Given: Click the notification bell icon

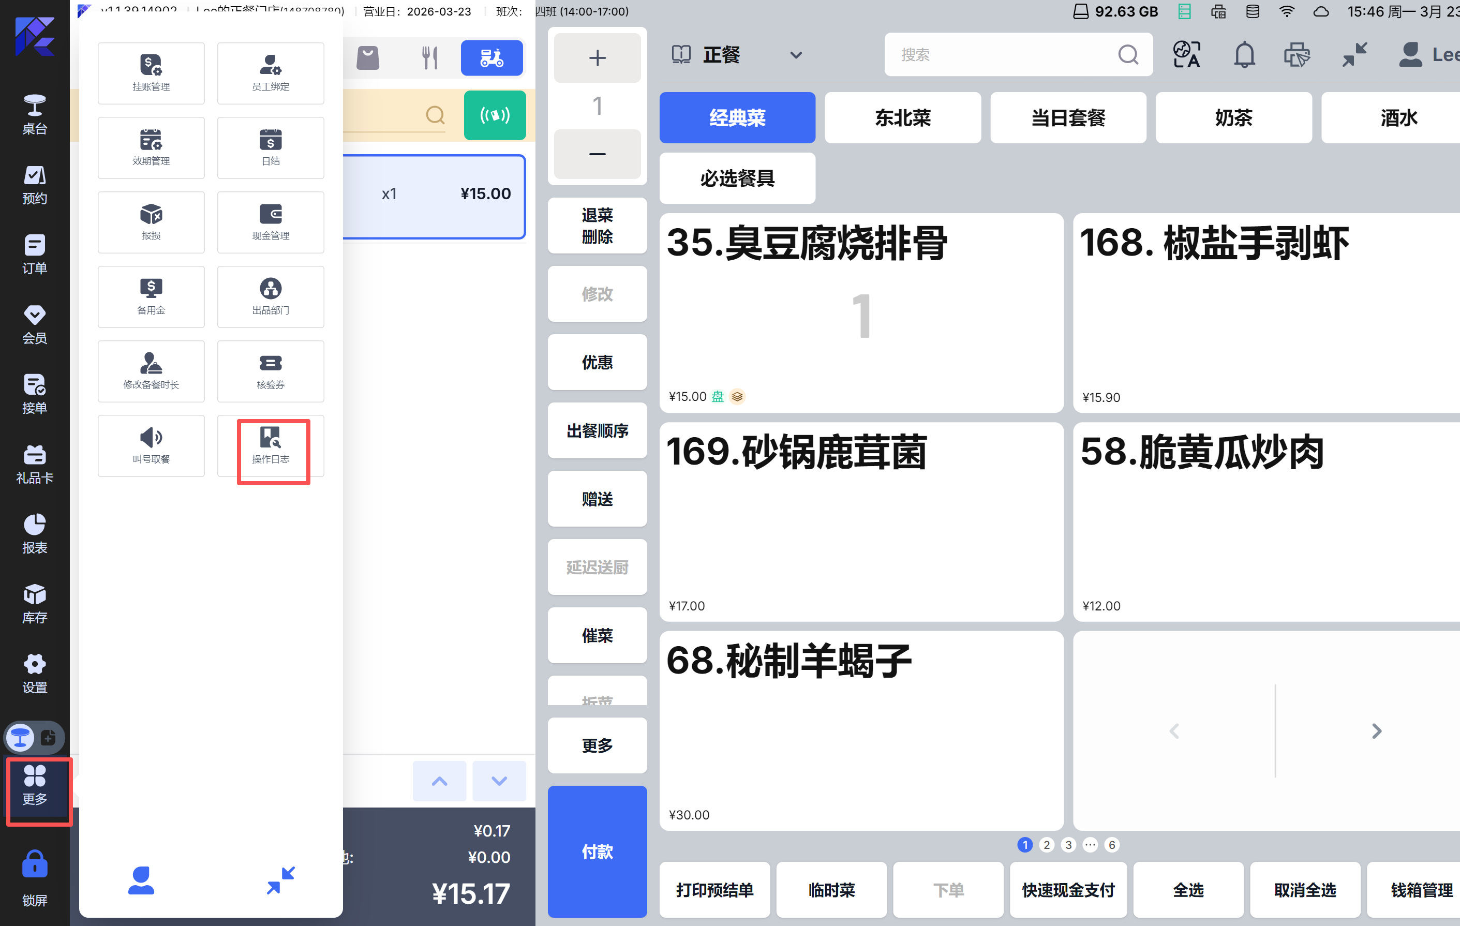Looking at the screenshot, I should 1244,55.
